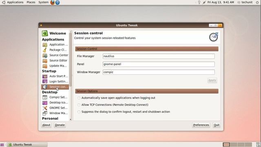
Task: Click the Apply button
Action: pyautogui.click(x=212, y=80)
